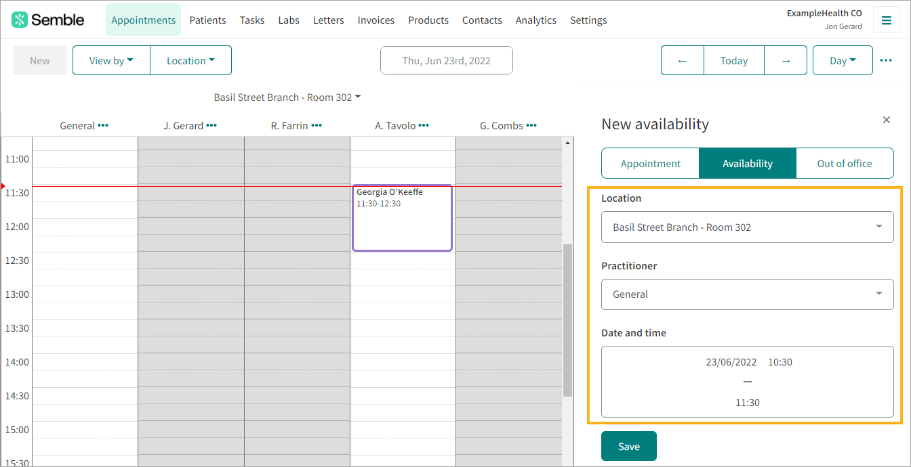Open more options dots beside Day
The image size is (911, 467).
[886, 60]
